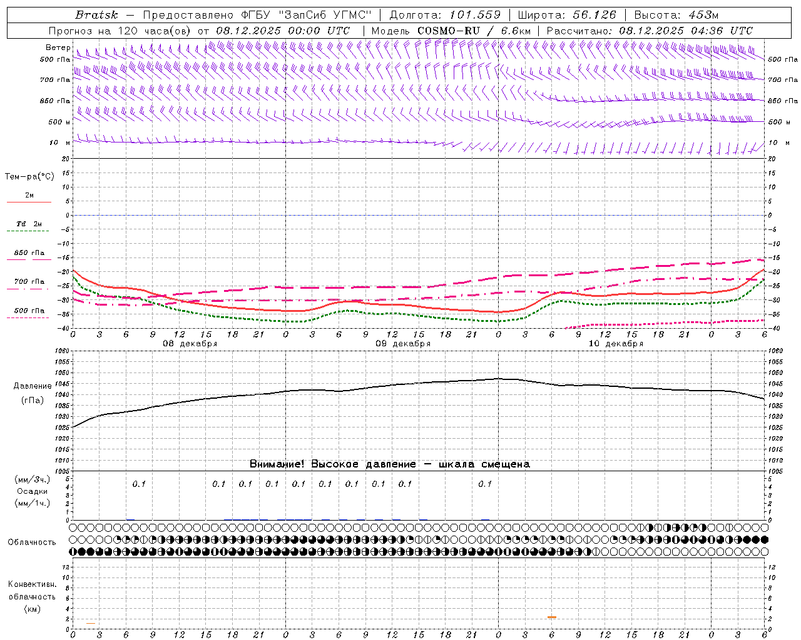Click the 'Td 2м' dew point legend entry

click(29, 224)
